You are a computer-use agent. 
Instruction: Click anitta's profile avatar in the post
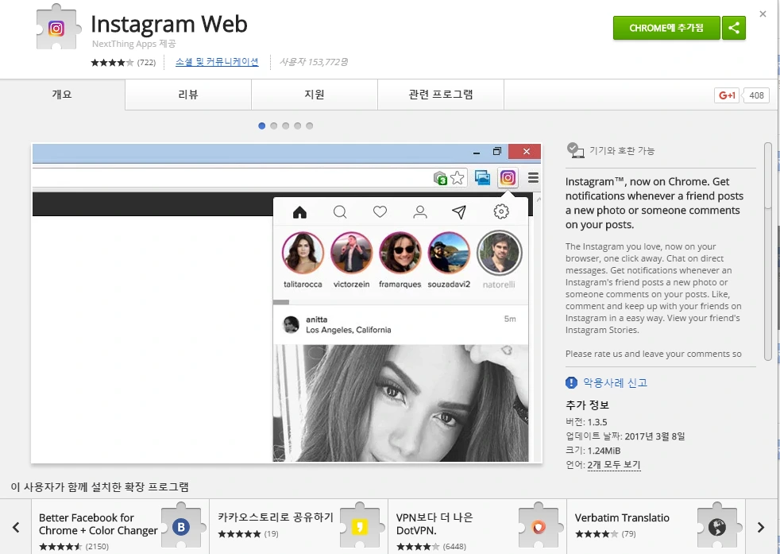(291, 324)
